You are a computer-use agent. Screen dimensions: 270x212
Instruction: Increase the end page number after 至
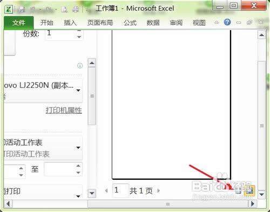click(78, 166)
